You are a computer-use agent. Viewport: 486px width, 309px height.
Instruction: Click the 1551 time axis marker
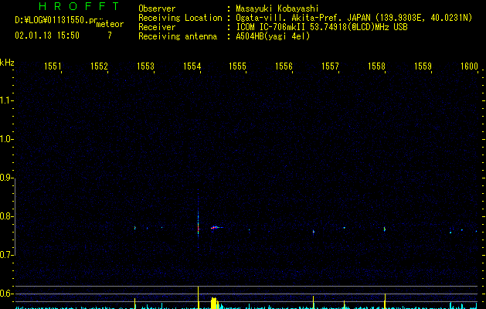[x=53, y=66]
